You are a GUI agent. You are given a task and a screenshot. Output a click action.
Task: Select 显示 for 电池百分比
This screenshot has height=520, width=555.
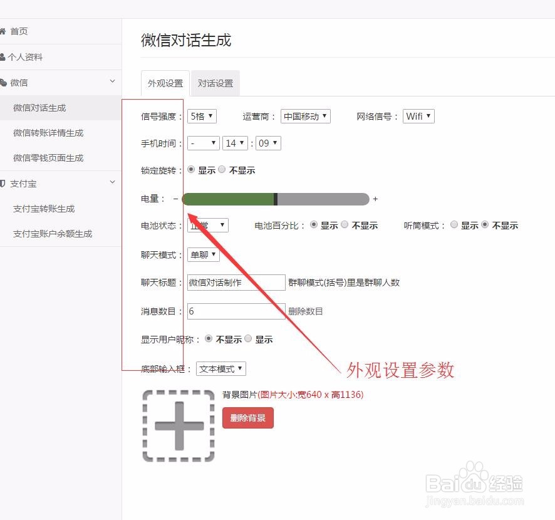(314, 225)
